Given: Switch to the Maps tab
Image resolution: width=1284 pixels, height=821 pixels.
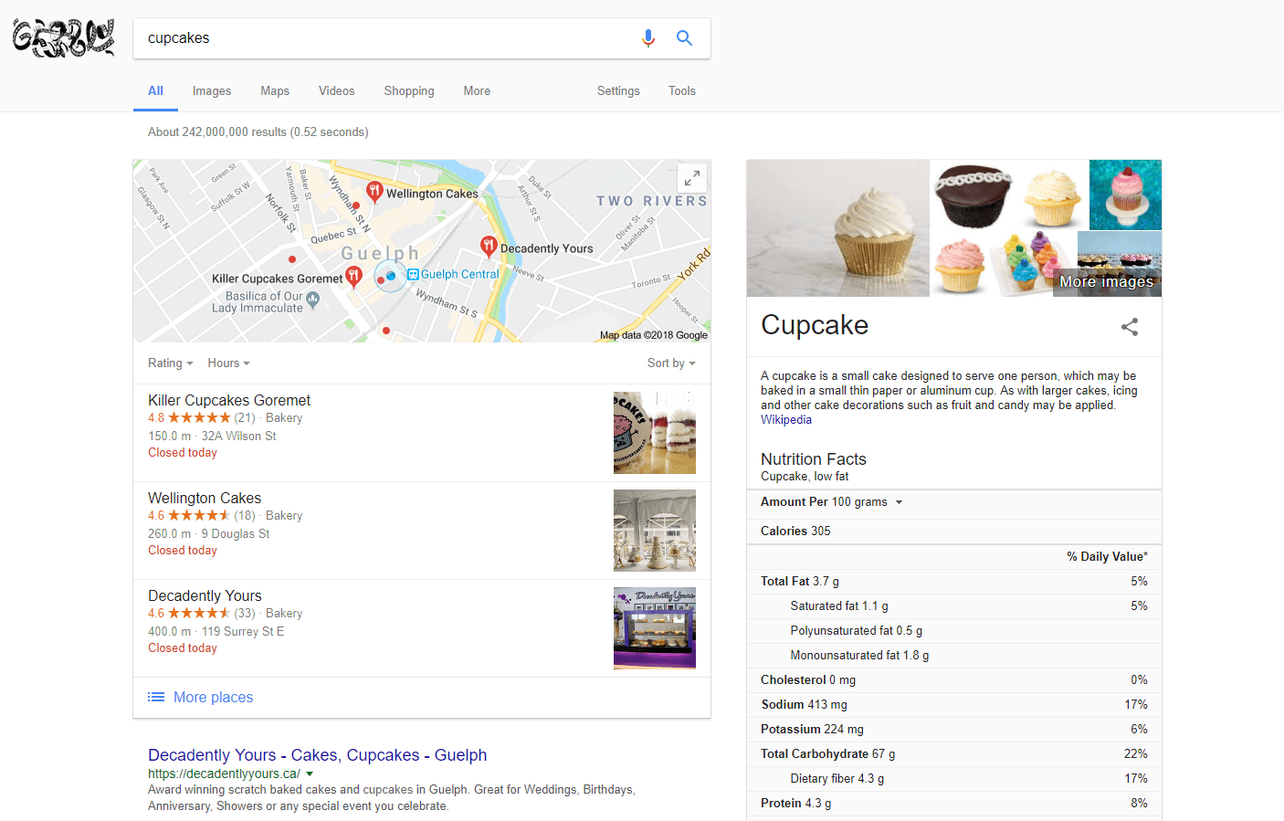Looking at the screenshot, I should click(275, 91).
